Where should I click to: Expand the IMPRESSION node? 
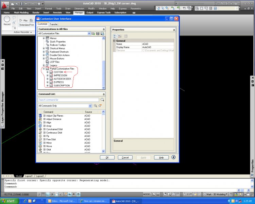coord(48,75)
